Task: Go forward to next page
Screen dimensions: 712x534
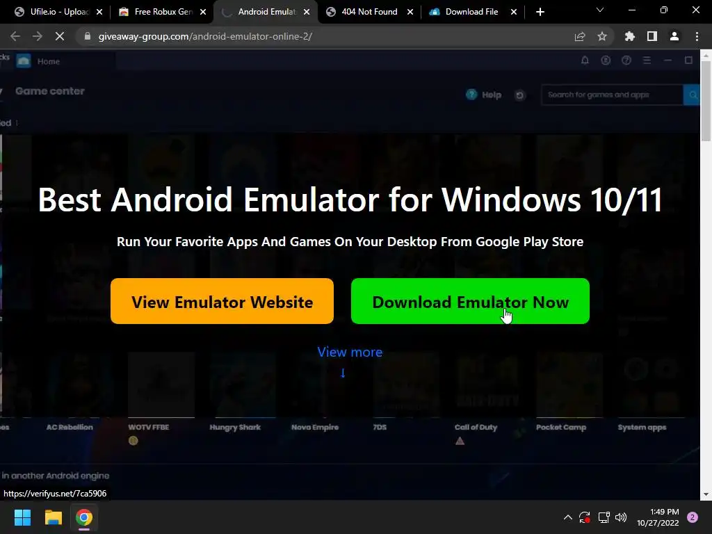Action: click(x=38, y=36)
